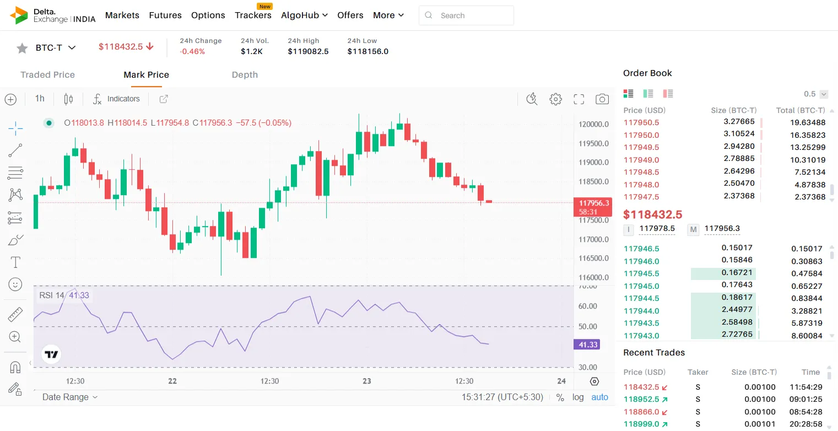This screenshot has width=838, height=431.
Task: Take a chart snapshot with camera icon
Action: (x=602, y=99)
